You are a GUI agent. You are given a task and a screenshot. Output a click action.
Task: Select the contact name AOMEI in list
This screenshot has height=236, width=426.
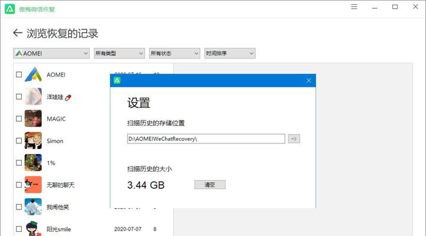pyautogui.click(x=56, y=74)
